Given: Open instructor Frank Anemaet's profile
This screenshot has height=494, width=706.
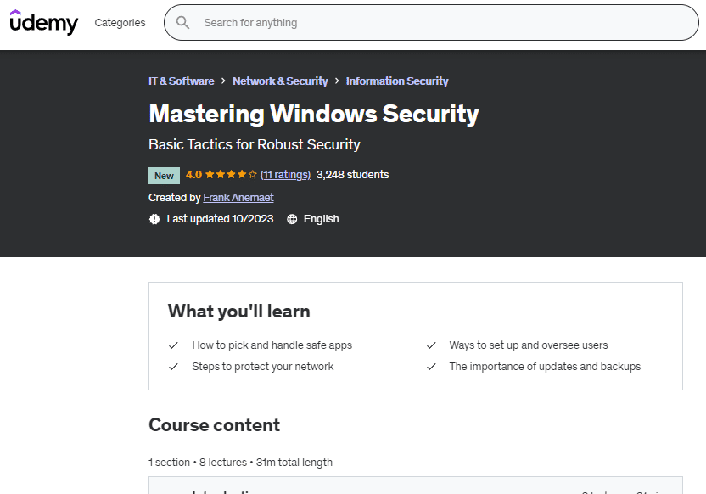Looking at the screenshot, I should (238, 198).
